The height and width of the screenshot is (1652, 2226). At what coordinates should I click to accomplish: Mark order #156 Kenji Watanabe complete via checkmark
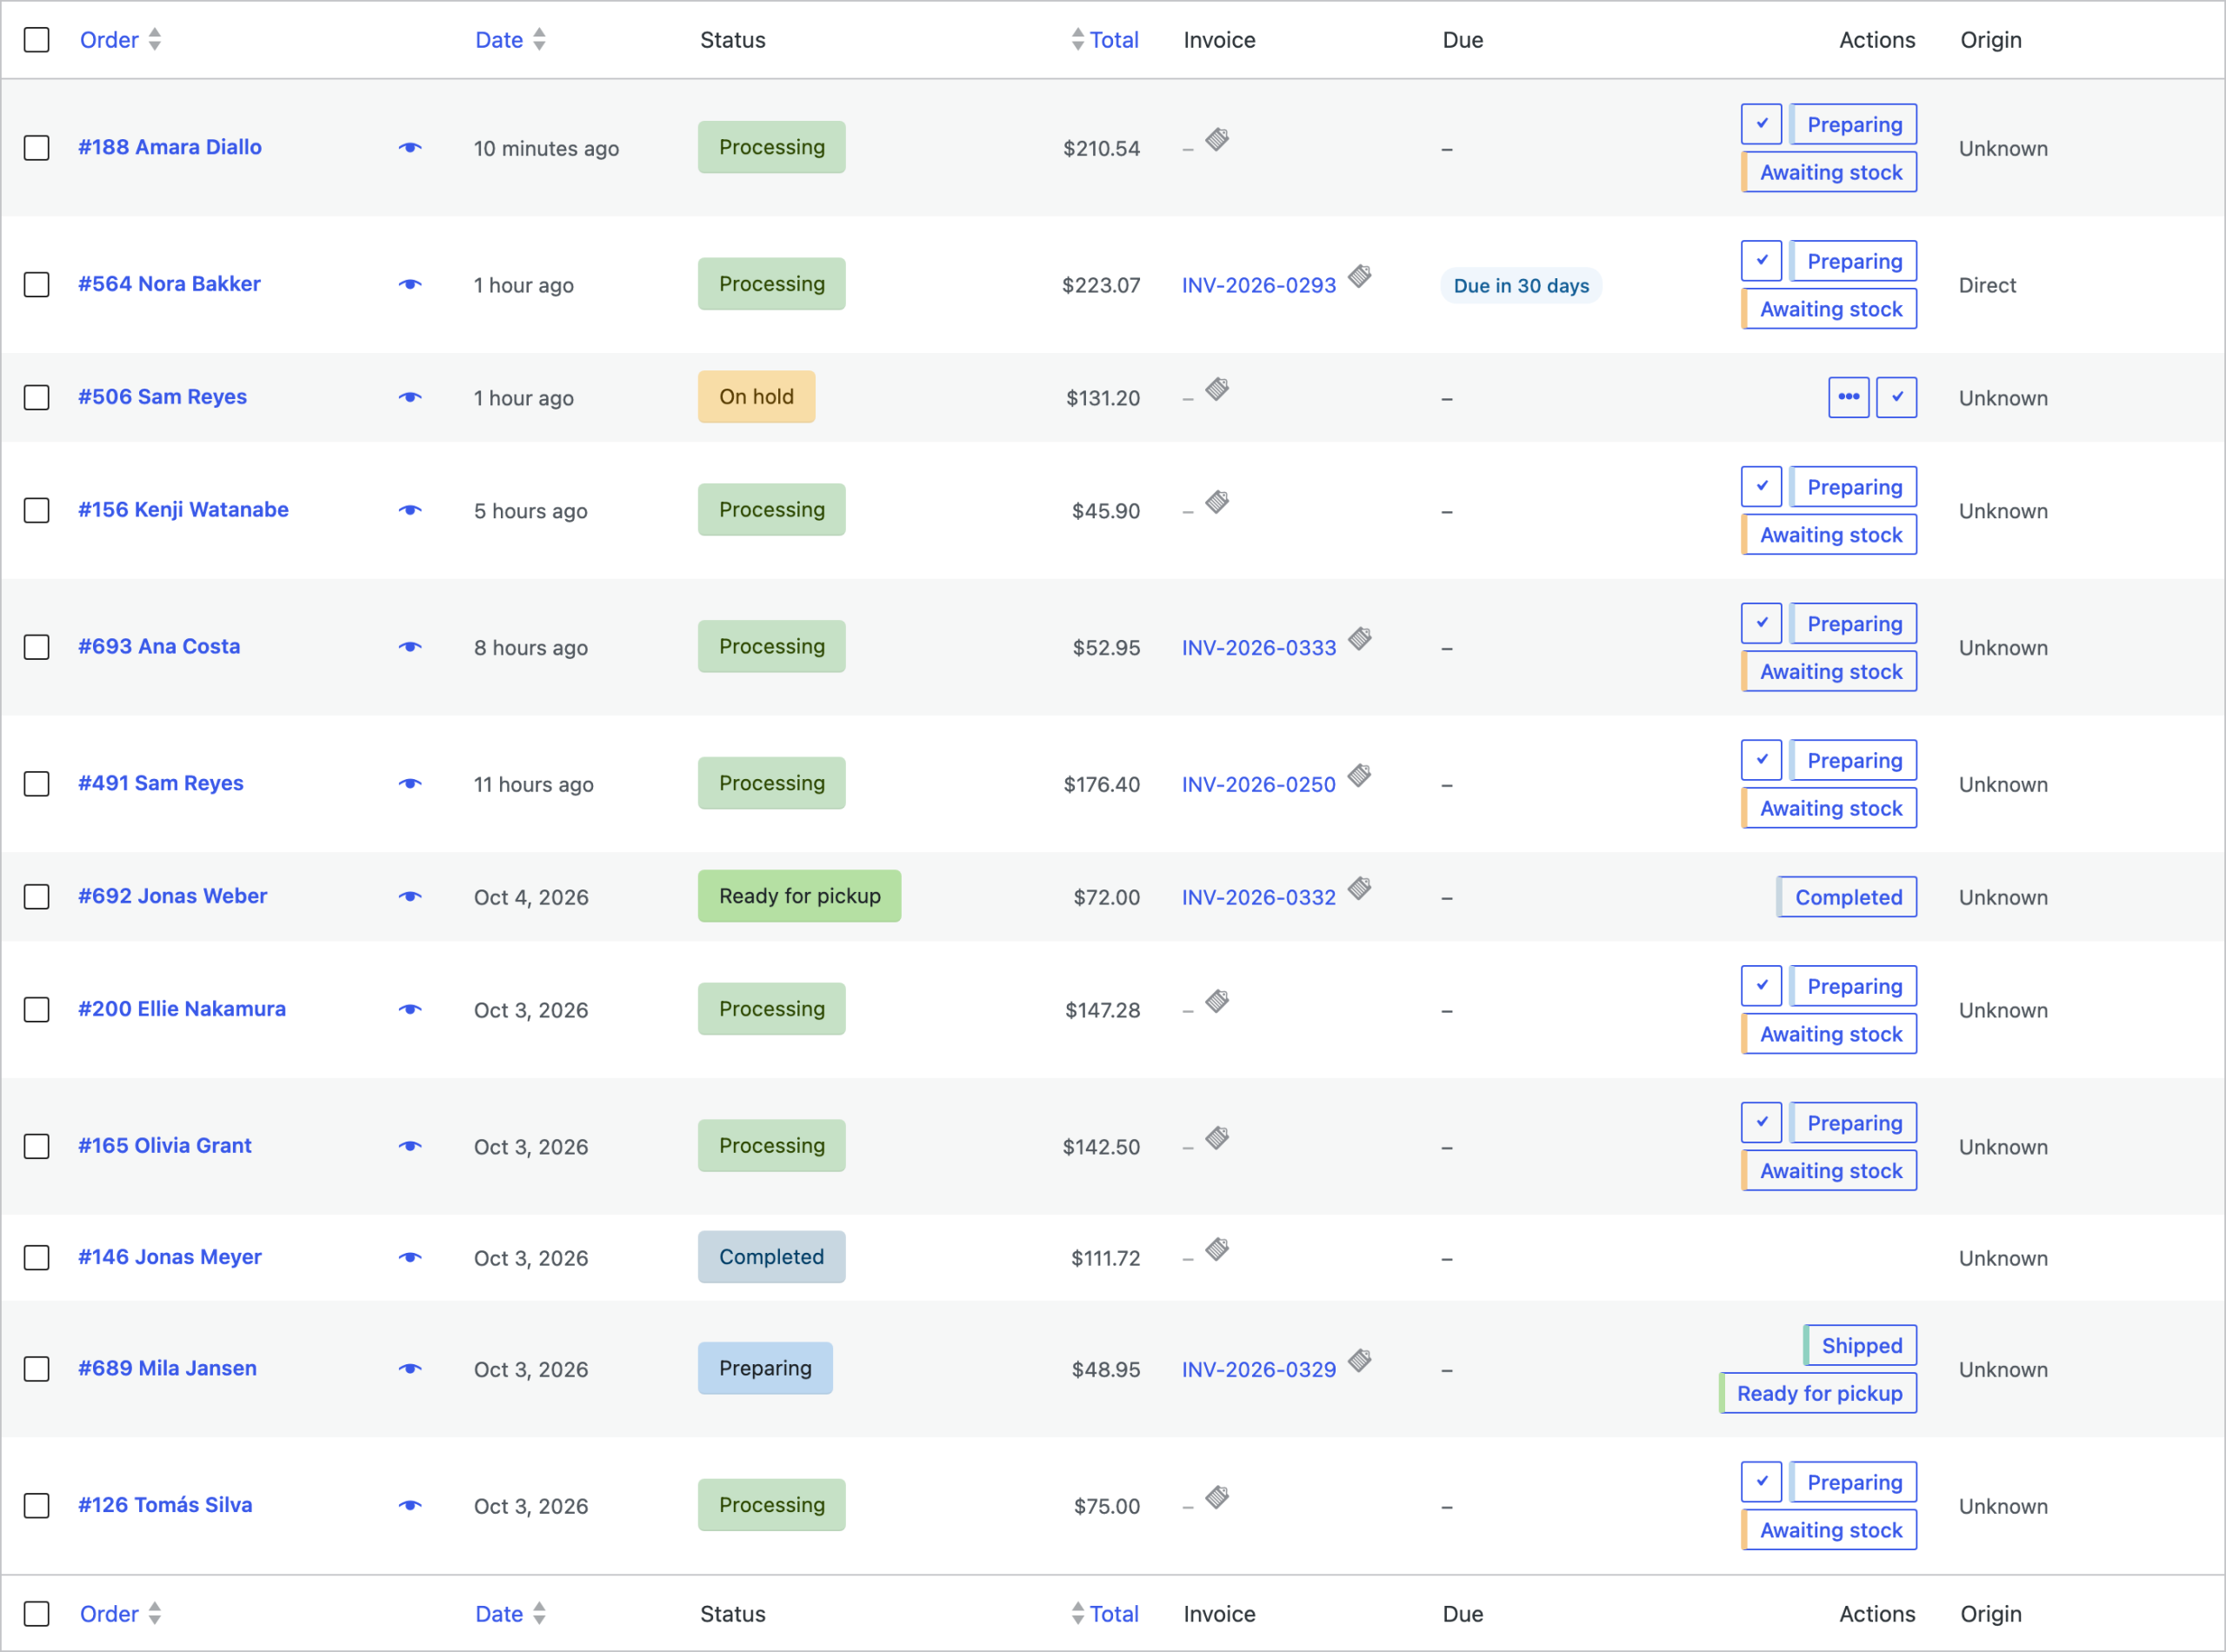(1761, 487)
